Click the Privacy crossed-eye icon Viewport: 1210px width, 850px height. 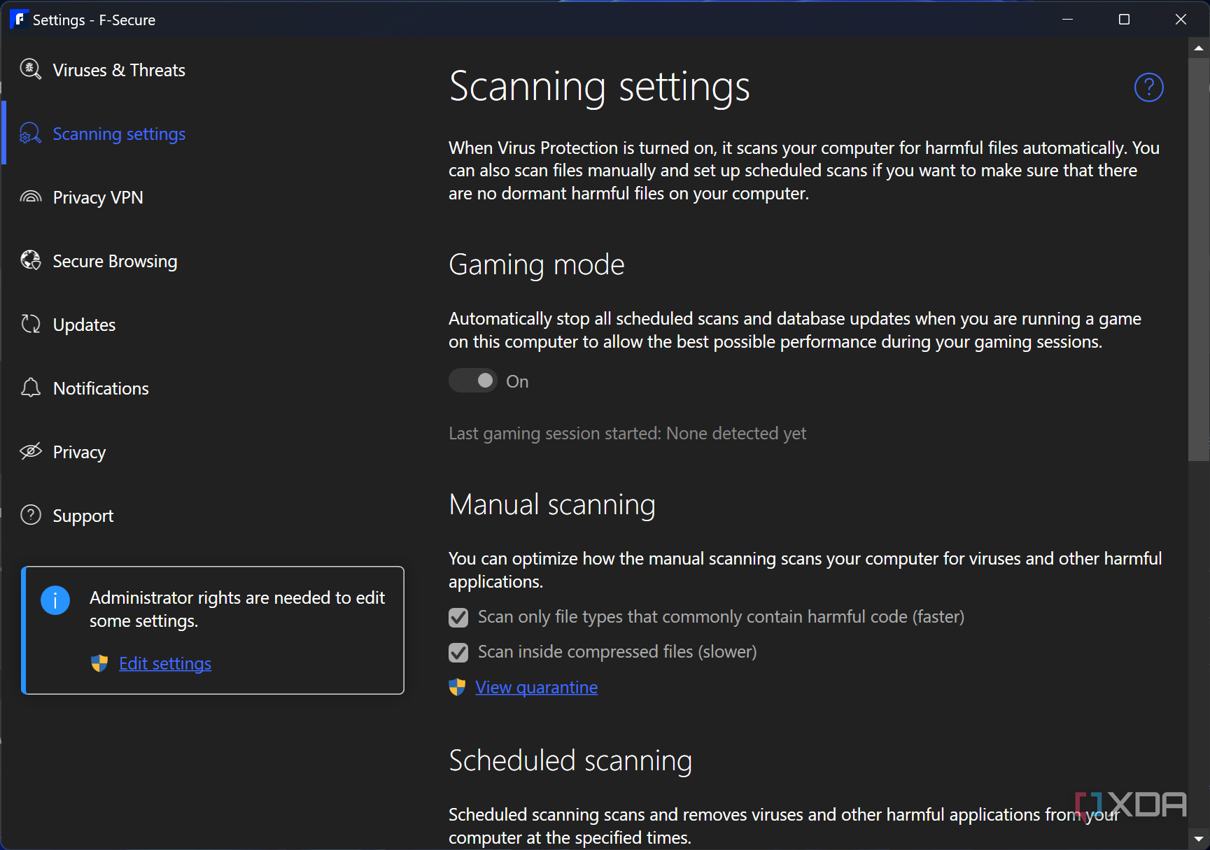(31, 451)
